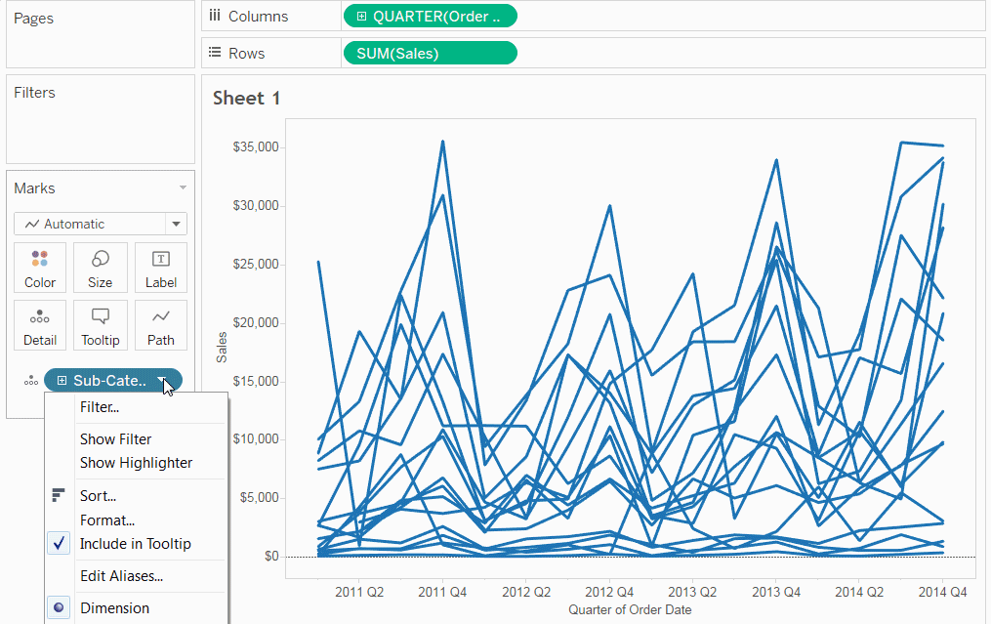Click the 2011 Q2 axis label
Viewport: 991px width, 624px height.
(359, 592)
